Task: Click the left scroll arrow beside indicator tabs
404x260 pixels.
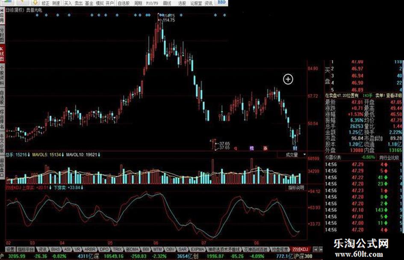Action: (x=315, y=249)
